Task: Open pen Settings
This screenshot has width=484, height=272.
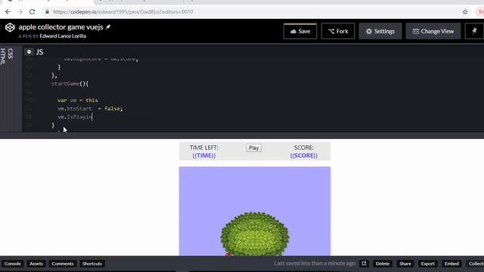Action: tap(380, 31)
